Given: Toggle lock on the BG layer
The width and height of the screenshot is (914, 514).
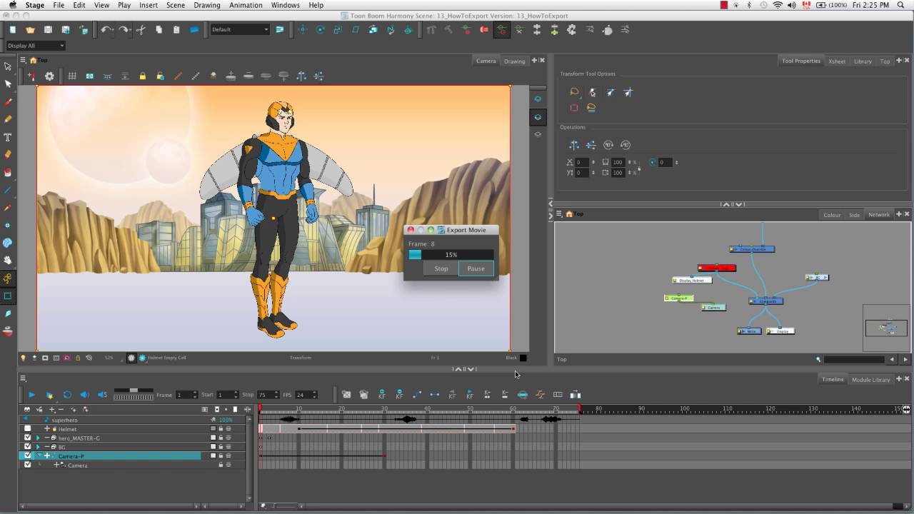Looking at the screenshot, I should (x=221, y=447).
